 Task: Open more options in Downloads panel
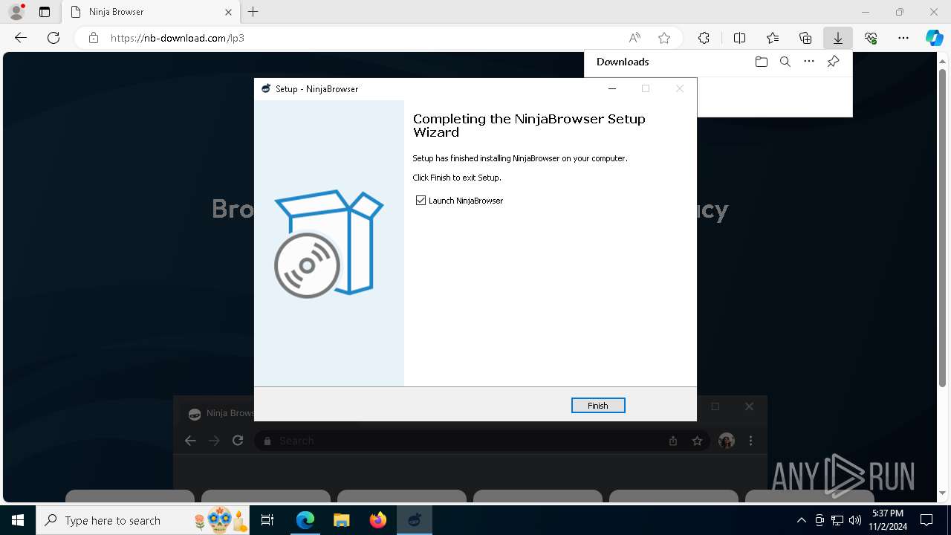pos(809,62)
